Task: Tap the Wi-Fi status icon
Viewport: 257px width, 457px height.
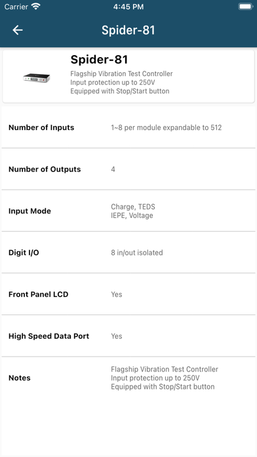Action: 36,7
